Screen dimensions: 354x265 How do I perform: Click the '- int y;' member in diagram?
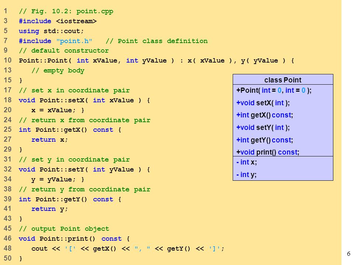tap(247, 174)
